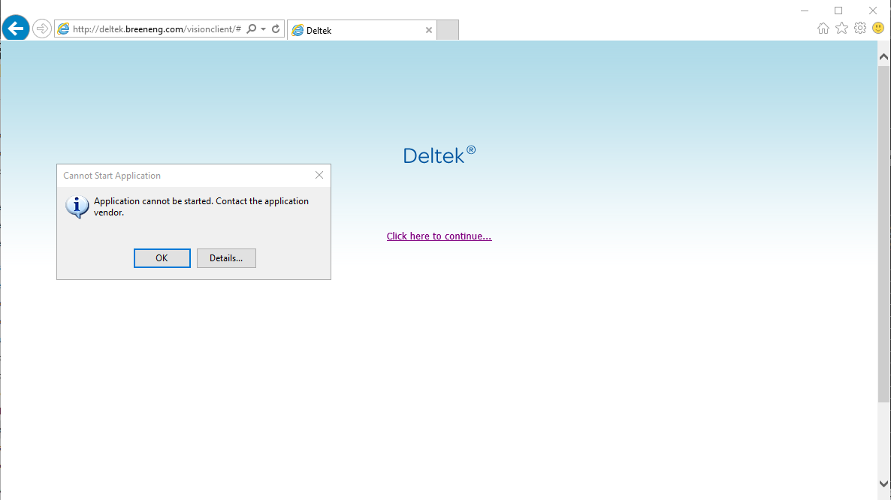Click the browser forward arrow button
The width and height of the screenshot is (891, 500).
click(x=41, y=29)
